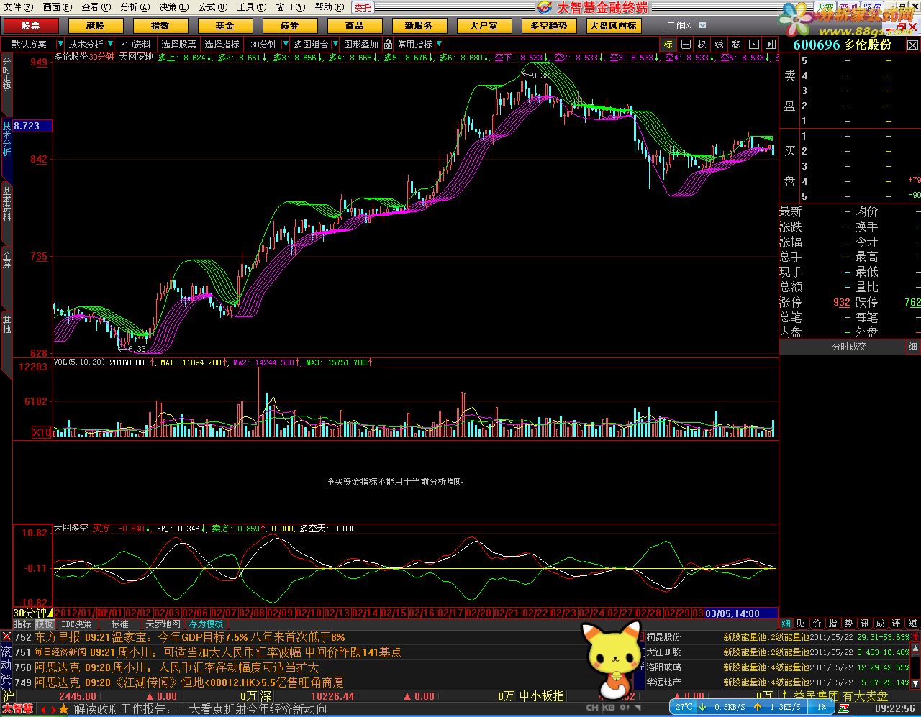Screen dimensions: 921x717
Task: Click the 细 detail button under 分时成交
Action: pos(912,347)
